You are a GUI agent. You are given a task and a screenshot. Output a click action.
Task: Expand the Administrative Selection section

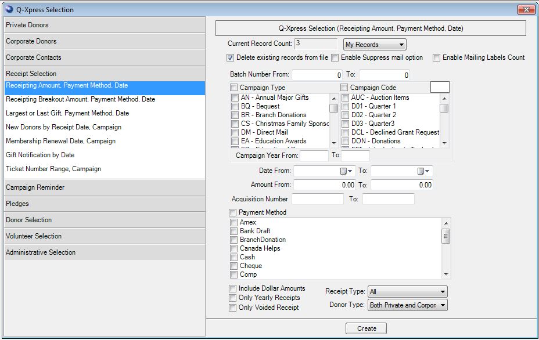[105, 252]
